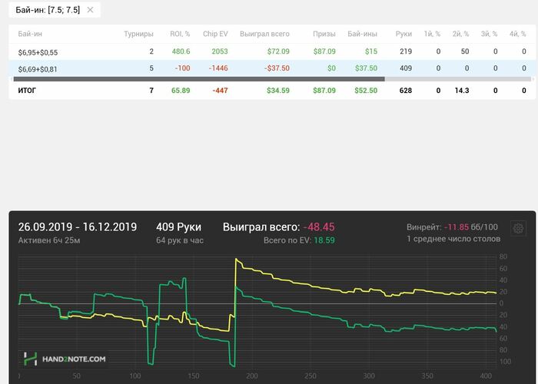Click 1 среднее число столов label
Screen dimensions: 538x384
coord(453,239)
